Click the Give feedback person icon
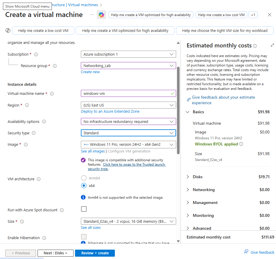Screen dimensions: 276x259 tap(246, 252)
